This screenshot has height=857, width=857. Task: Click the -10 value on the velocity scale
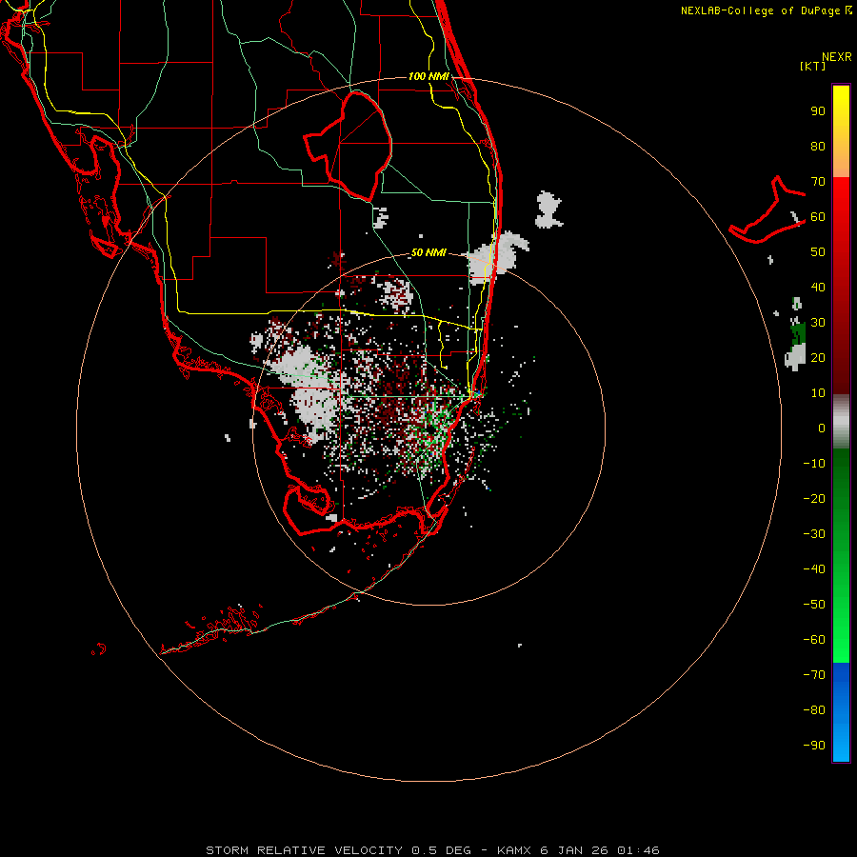click(x=814, y=464)
